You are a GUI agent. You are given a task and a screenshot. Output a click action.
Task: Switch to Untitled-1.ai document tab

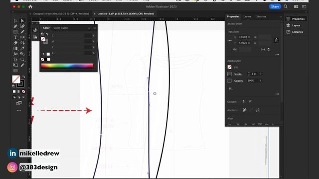126,14
